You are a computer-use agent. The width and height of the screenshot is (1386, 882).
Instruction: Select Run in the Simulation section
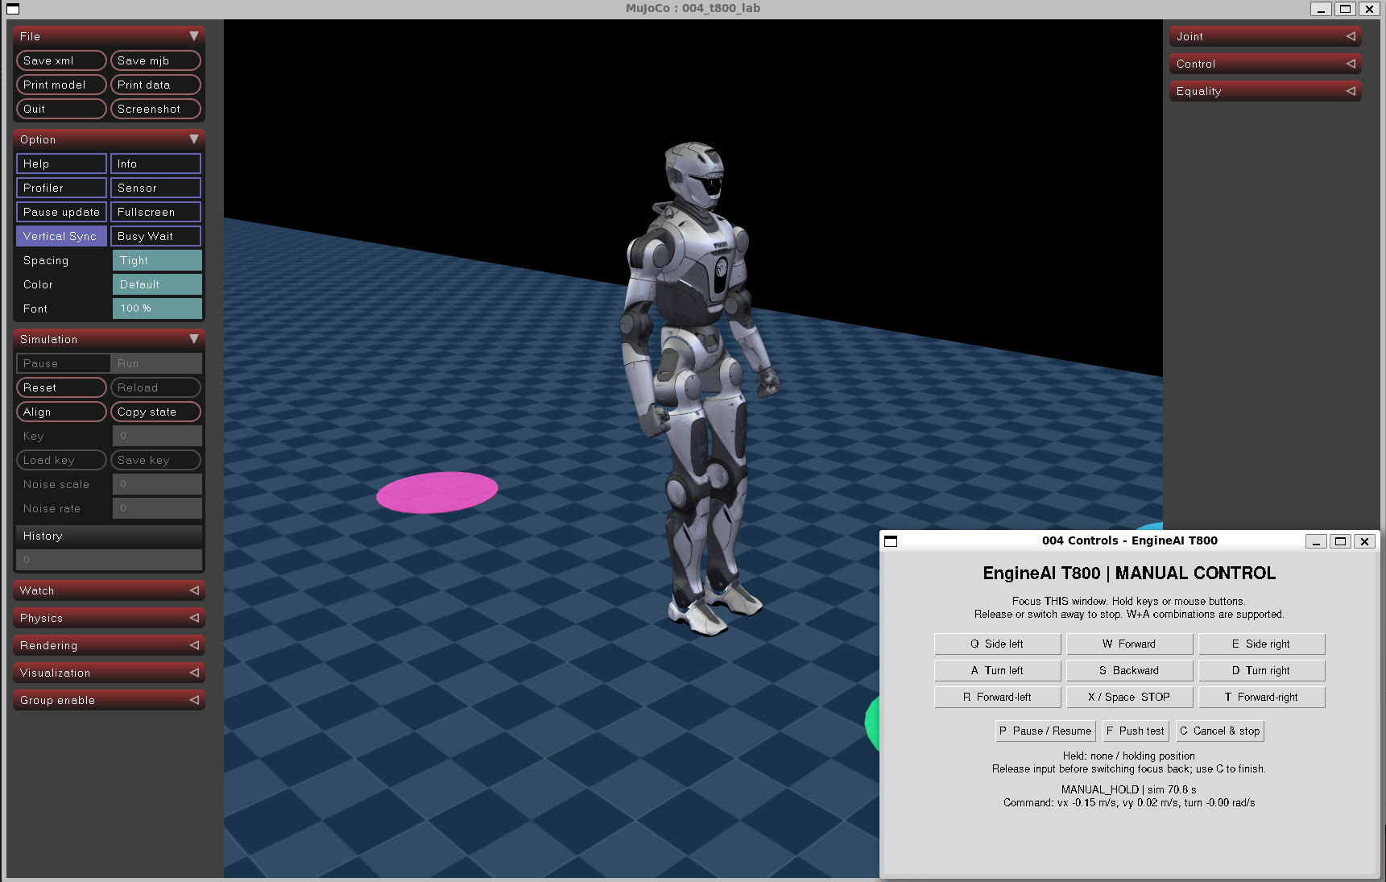click(x=156, y=363)
